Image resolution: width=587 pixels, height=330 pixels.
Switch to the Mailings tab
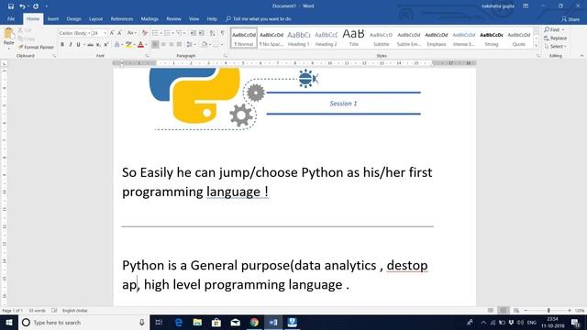[x=150, y=18]
